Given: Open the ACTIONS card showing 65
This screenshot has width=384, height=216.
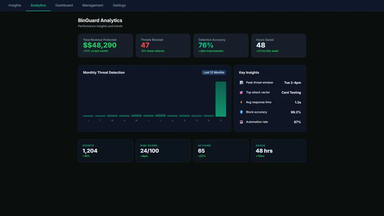Looking at the screenshot, I should [x=221, y=151].
